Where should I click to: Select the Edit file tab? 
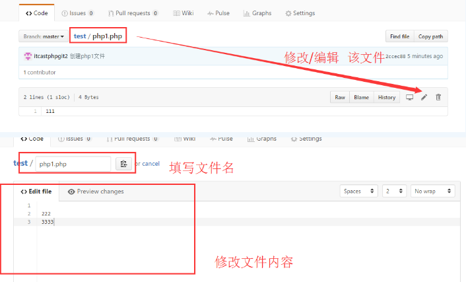click(x=36, y=192)
